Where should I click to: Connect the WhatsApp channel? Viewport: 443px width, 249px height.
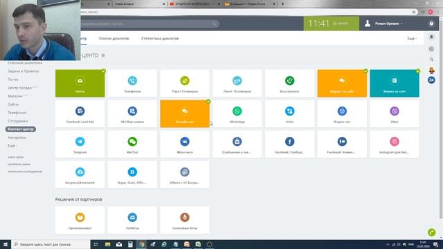click(237, 113)
